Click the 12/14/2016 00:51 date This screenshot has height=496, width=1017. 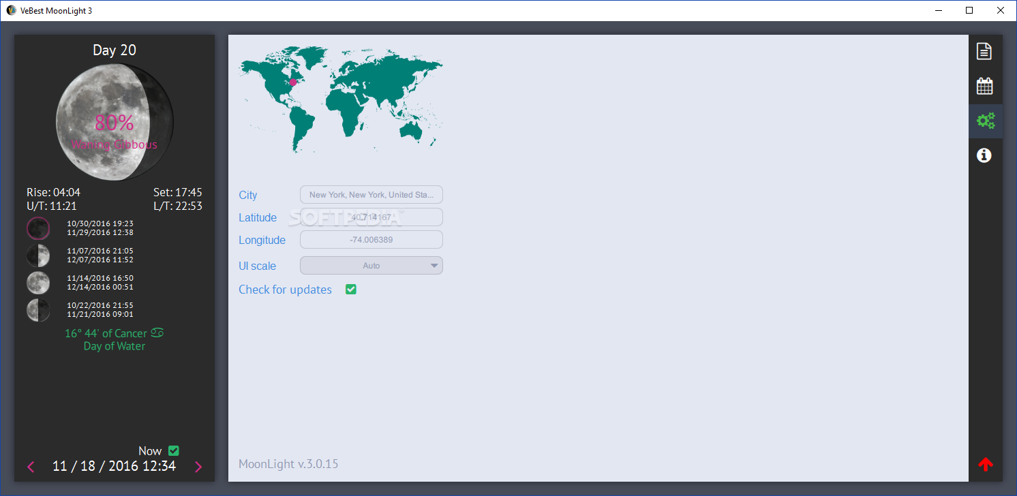100,288
